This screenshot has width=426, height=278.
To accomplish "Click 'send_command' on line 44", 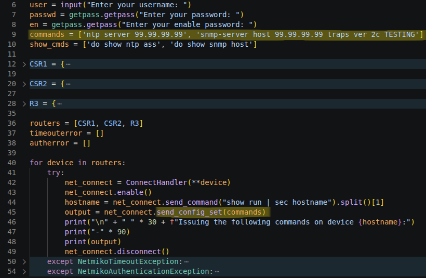I will click(x=192, y=203).
